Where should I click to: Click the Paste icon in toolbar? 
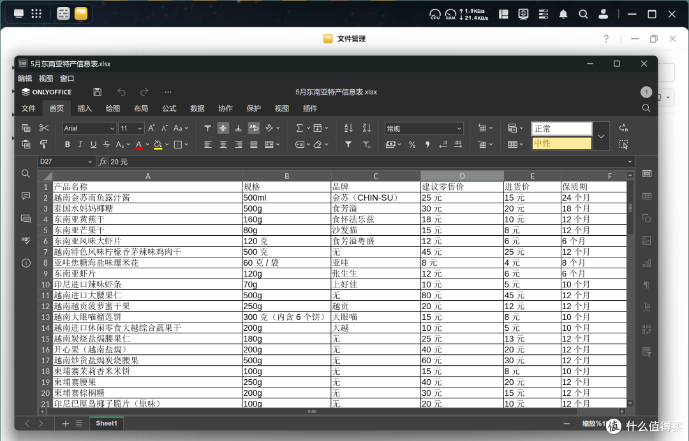click(26, 145)
